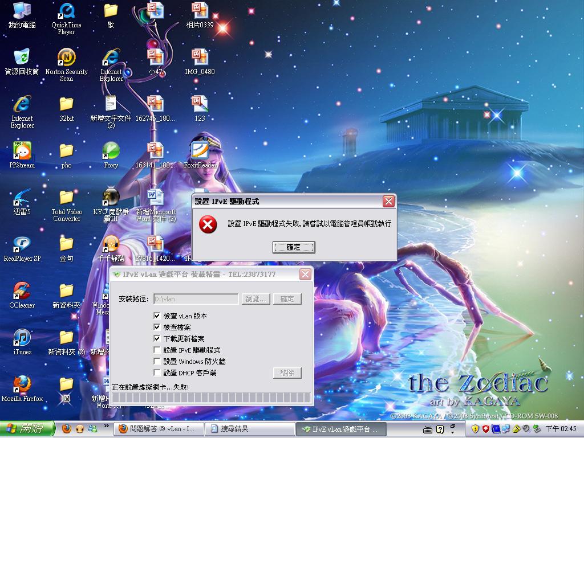Launch 迅雷5 from the desktop

point(22,202)
